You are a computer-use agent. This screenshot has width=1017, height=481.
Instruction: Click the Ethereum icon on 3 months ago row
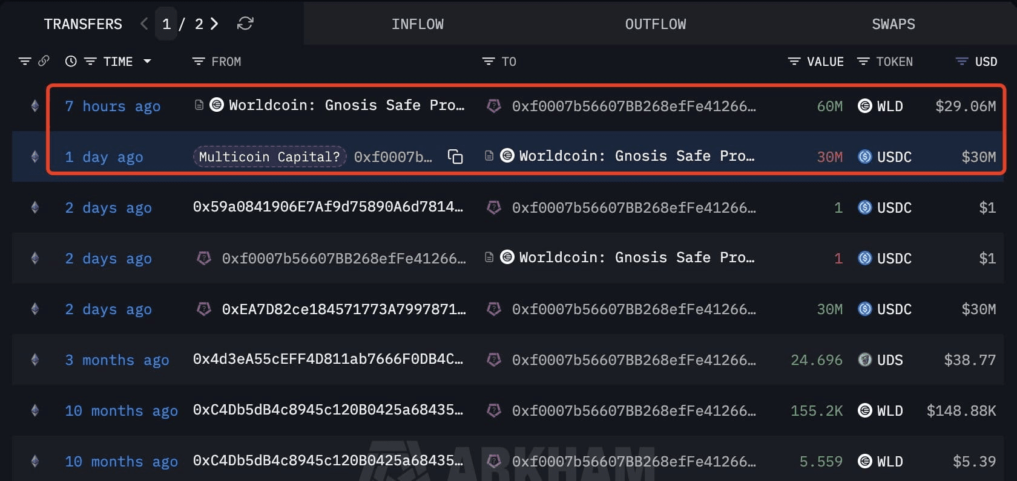tap(35, 360)
